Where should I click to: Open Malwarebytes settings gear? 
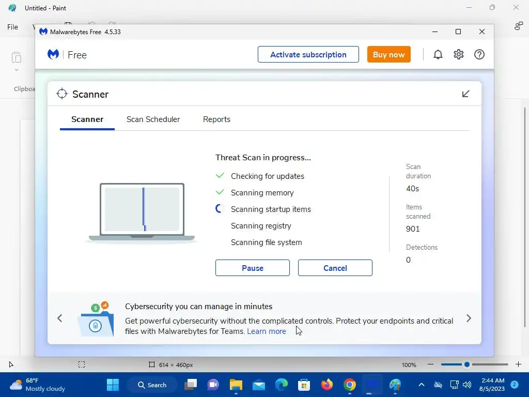click(x=459, y=54)
